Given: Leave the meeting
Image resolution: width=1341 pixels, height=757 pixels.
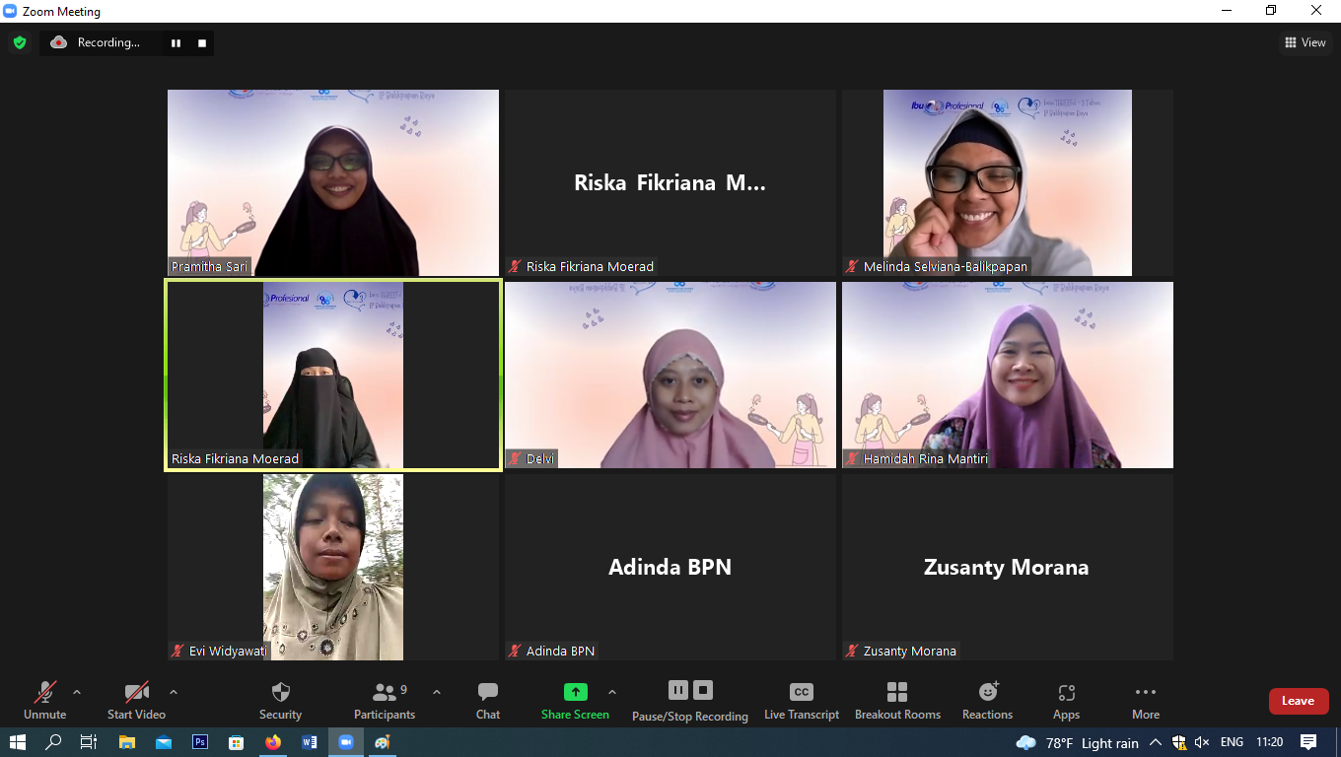Looking at the screenshot, I should tap(1298, 701).
